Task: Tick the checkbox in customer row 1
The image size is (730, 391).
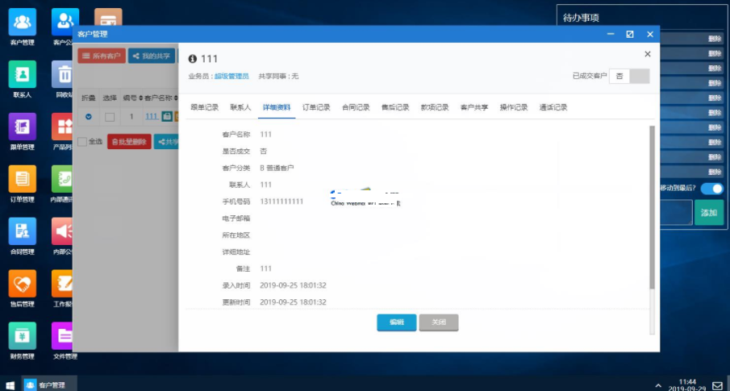Action: click(x=110, y=117)
